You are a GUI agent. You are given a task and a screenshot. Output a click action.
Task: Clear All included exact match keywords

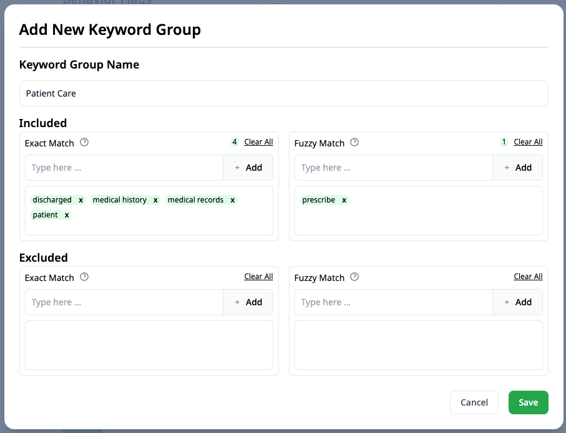[x=258, y=141]
